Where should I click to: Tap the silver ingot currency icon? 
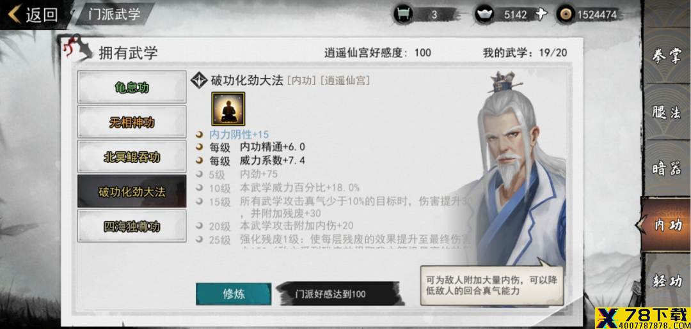(x=484, y=15)
